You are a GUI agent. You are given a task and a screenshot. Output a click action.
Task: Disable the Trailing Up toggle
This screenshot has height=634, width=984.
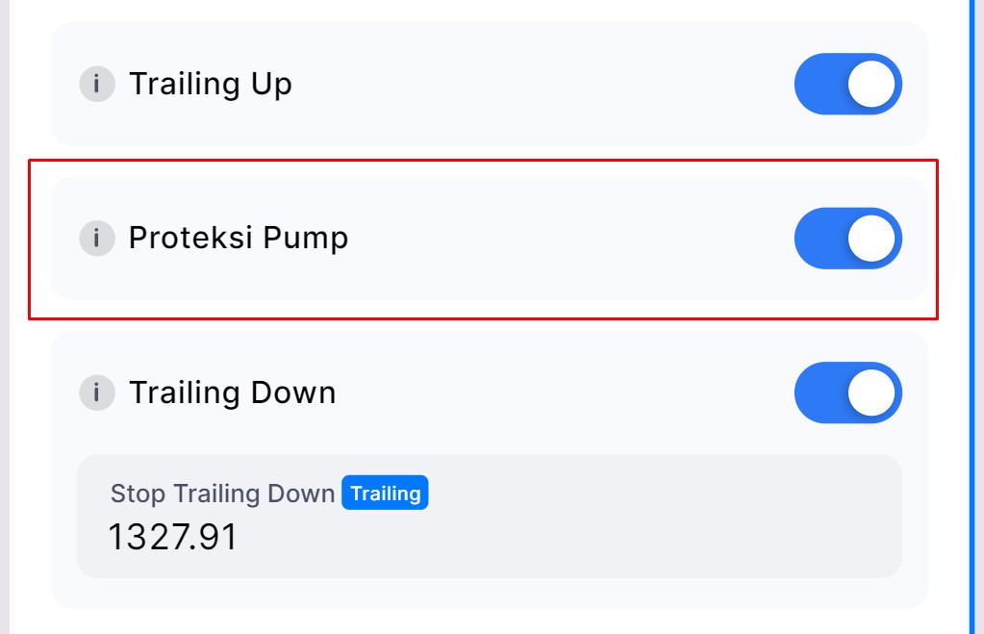(x=847, y=84)
